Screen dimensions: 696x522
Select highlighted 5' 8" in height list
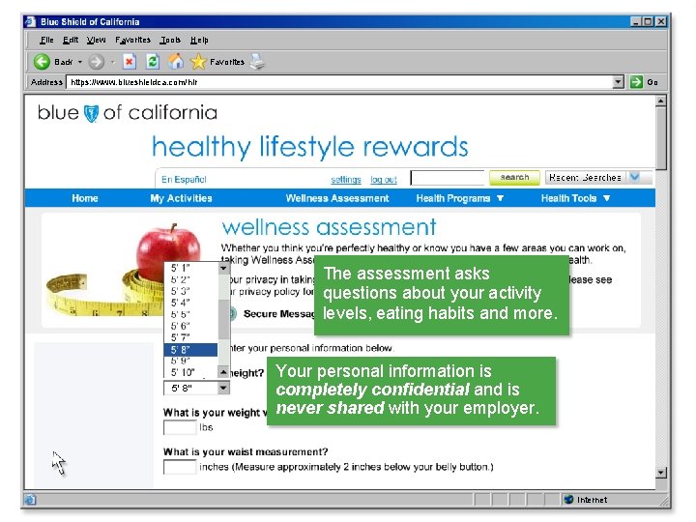click(x=190, y=350)
